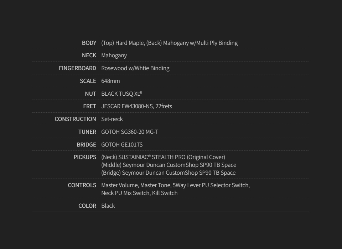Select Rosewood w/Whtie Binding text
Viewport: 342px width, 249px height.
(135, 68)
